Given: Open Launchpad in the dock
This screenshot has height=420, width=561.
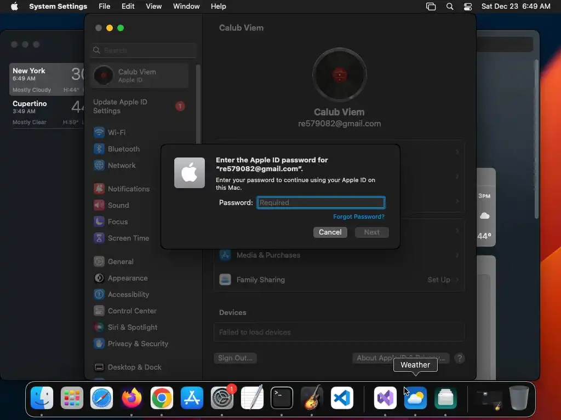Looking at the screenshot, I should click(72, 398).
